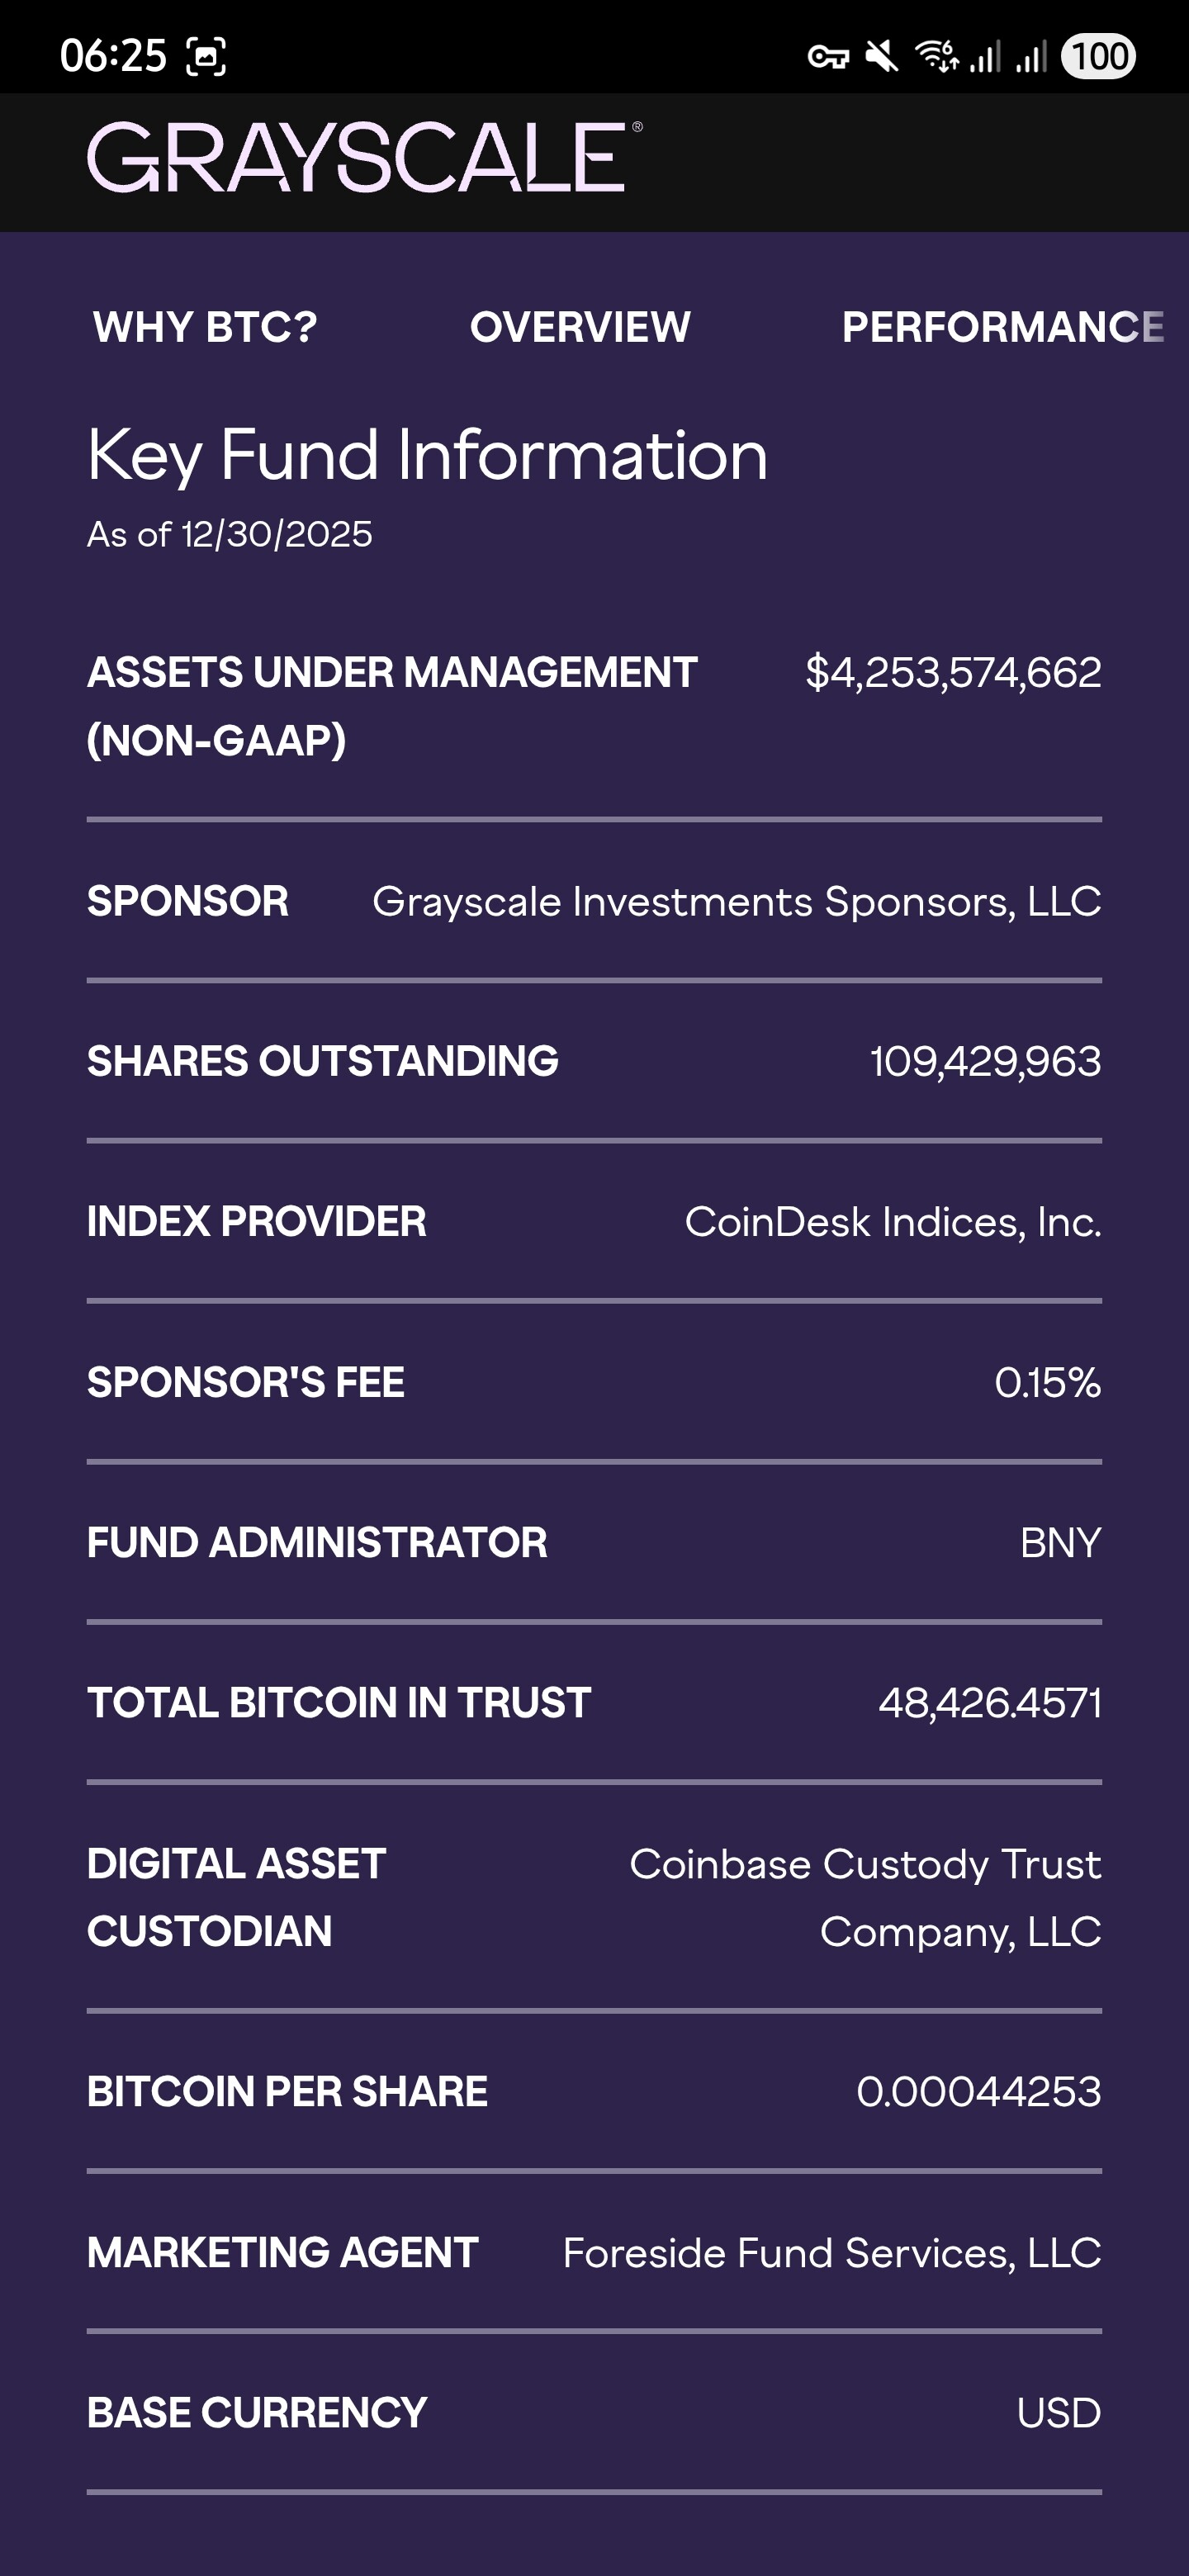Viewport: 1189px width, 2576px height.
Task: Click Foreside Fund Services, LLC
Action: tap(832, 2253)
